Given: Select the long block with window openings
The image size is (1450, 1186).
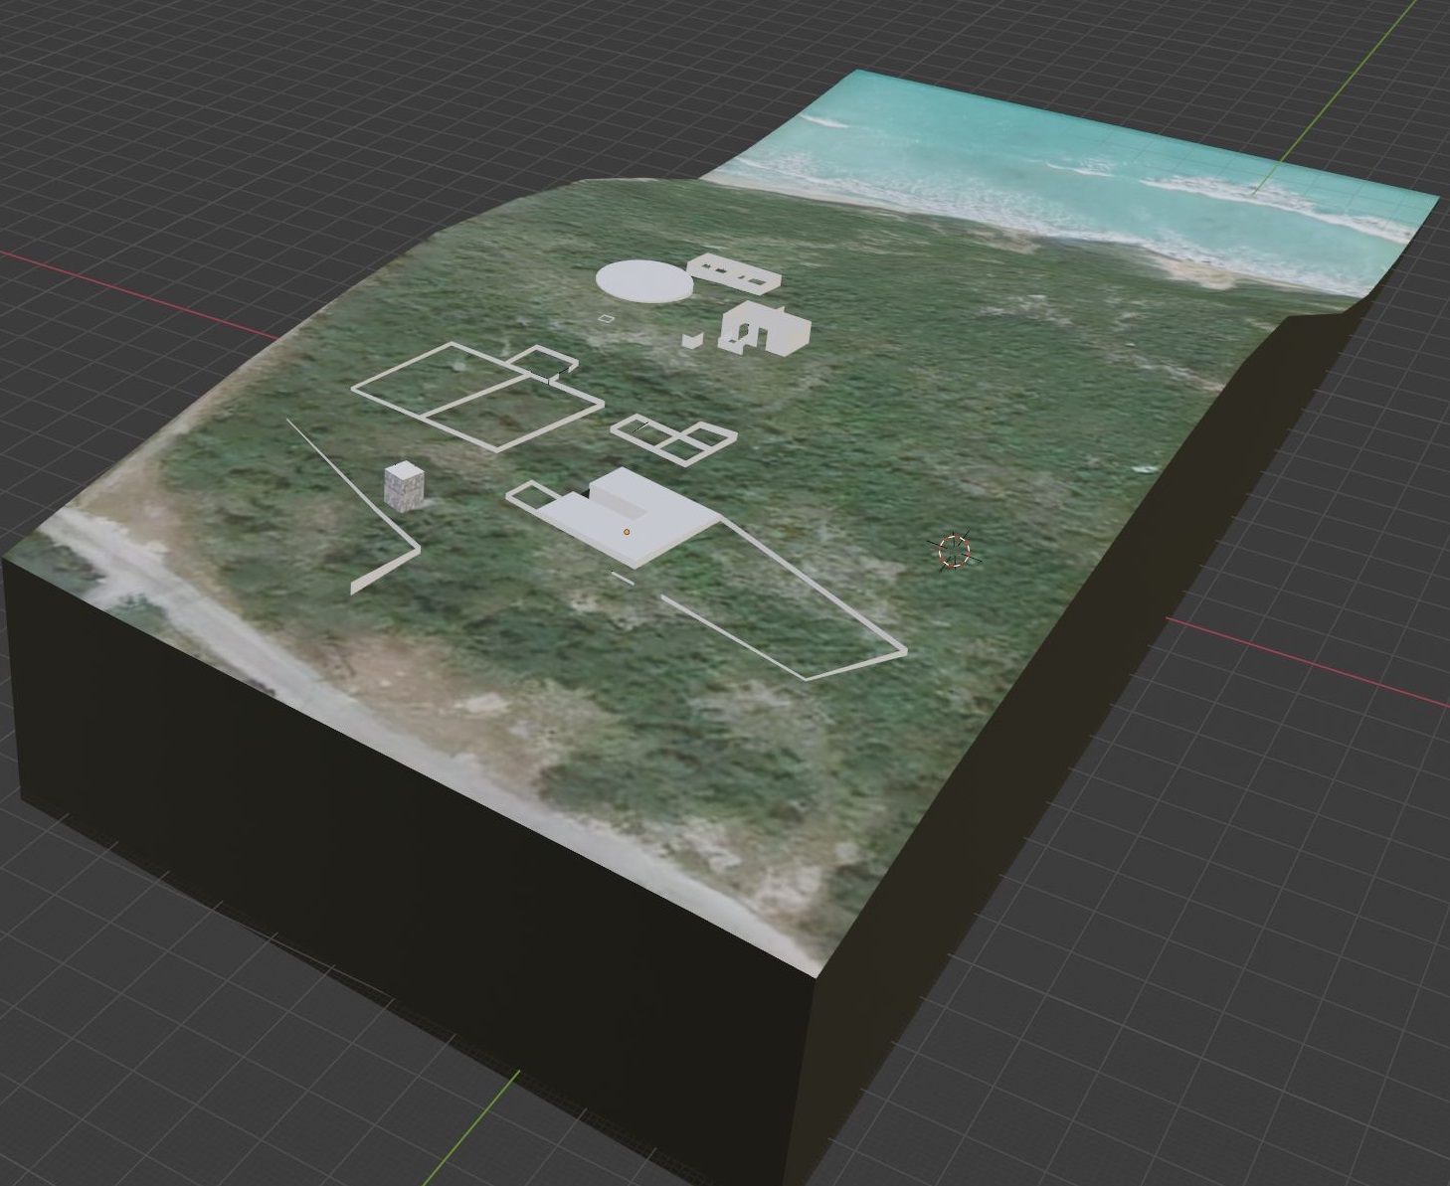Looking at the screenshot, I should pyautogui.click(x=735, y=272).
